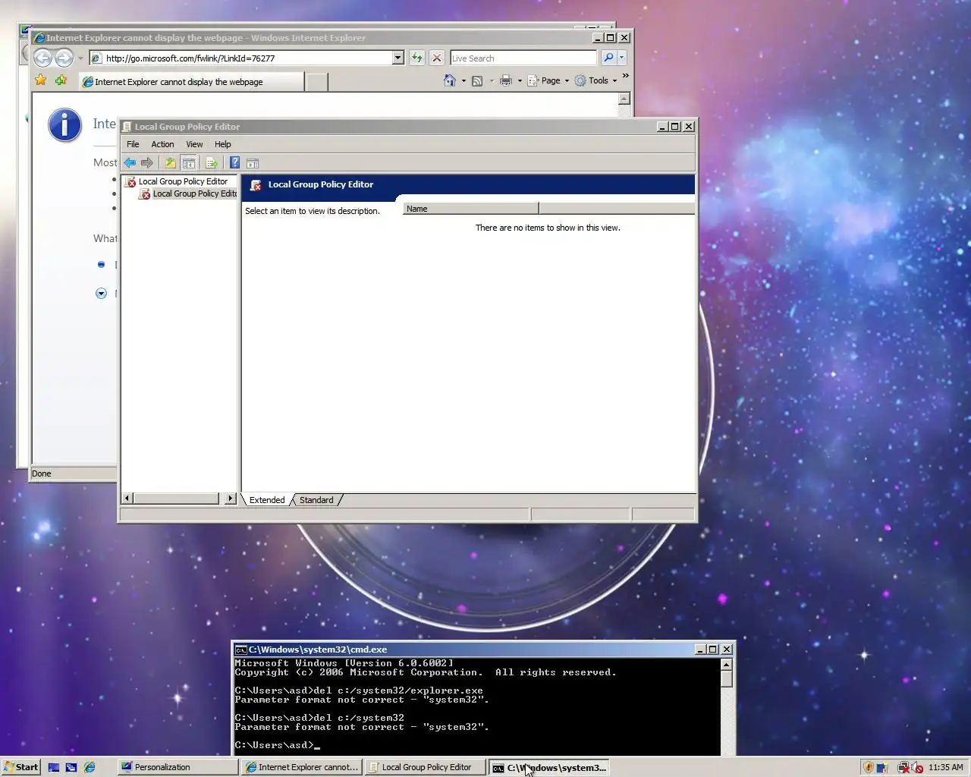This screenshot has width=971, height=777.
Task: Click Switch between windows quick launch icon
Action: [x=71, y=767]
